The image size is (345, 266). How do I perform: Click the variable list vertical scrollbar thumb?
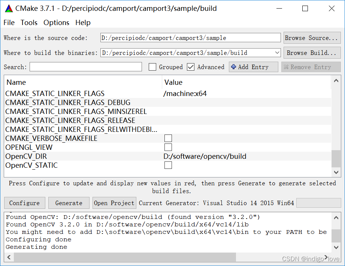[x=336, y=159]
